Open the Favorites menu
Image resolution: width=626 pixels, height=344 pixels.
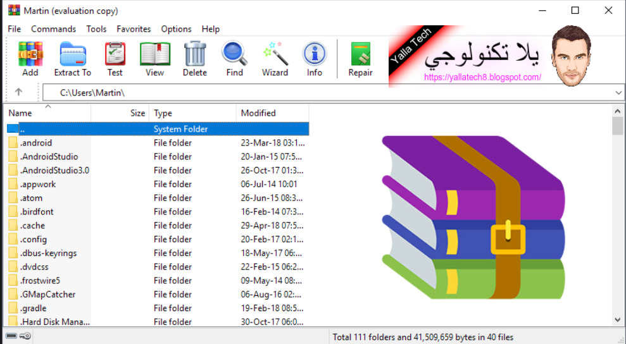point(134,29)
